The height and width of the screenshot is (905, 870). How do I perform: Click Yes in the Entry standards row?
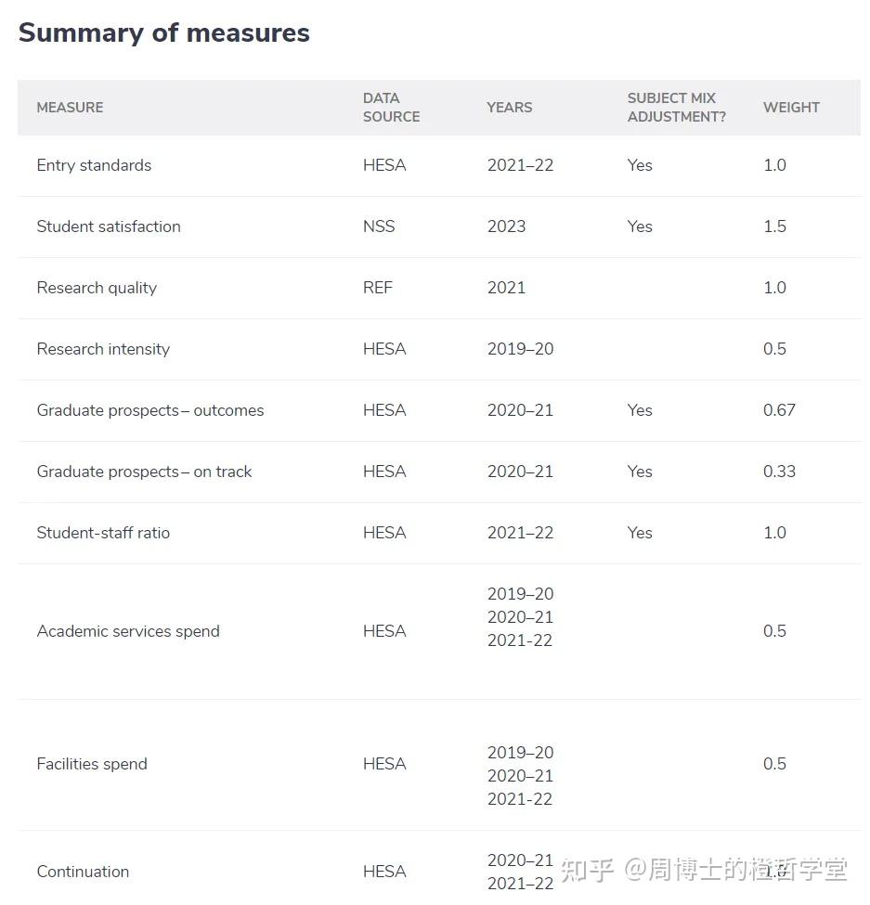pos(640,165)
